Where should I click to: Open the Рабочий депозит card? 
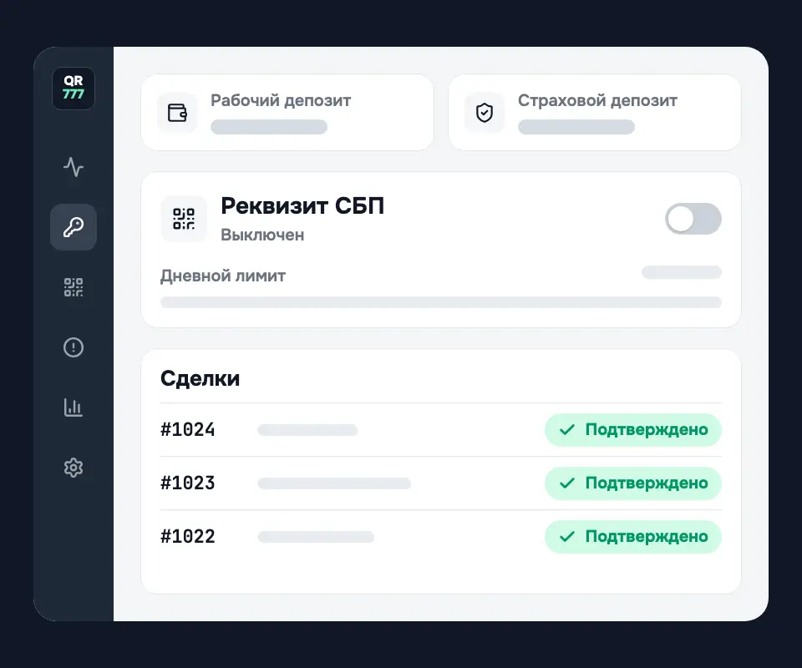287,113
